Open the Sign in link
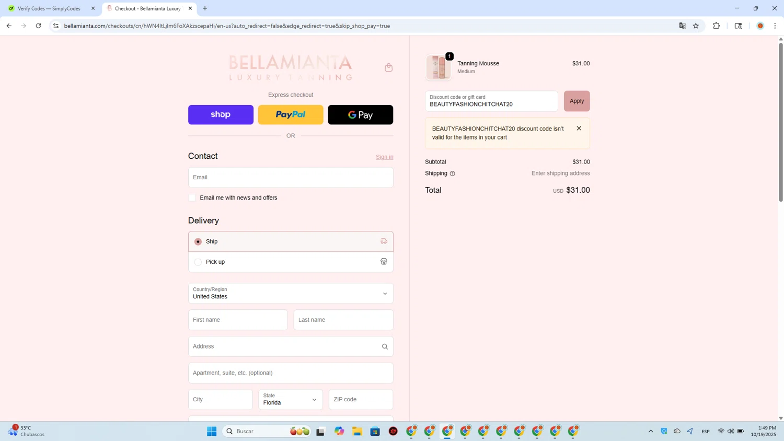This screenshot has height=441, width=784. 385,157
